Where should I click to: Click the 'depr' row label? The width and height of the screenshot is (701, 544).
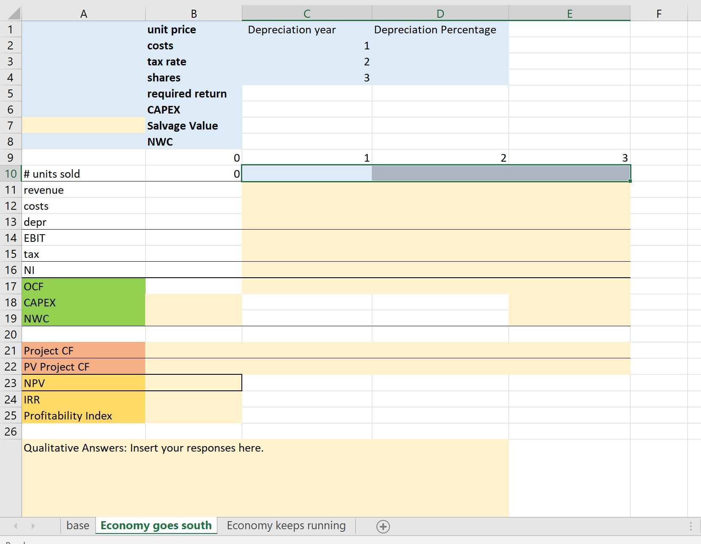tap(84, 222)
